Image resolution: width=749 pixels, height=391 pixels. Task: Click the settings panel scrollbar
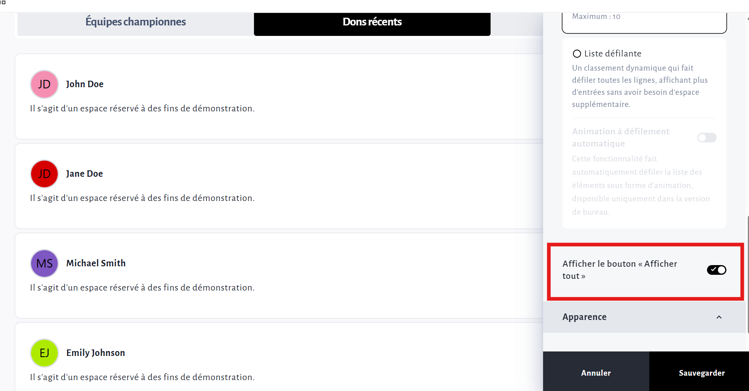pyautogui.click(x=747, y=274)
